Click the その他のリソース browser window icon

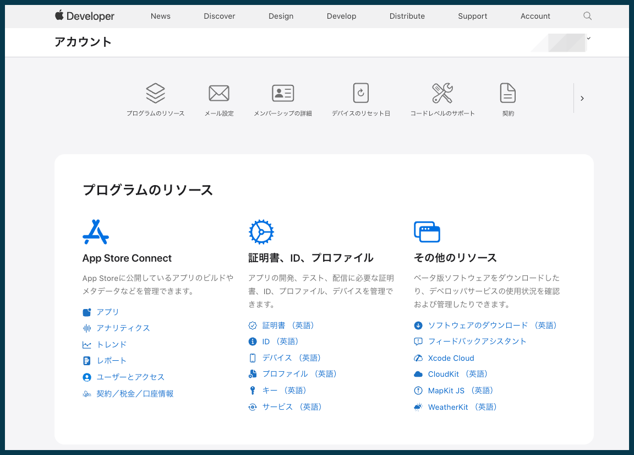(x=427, y=231)
